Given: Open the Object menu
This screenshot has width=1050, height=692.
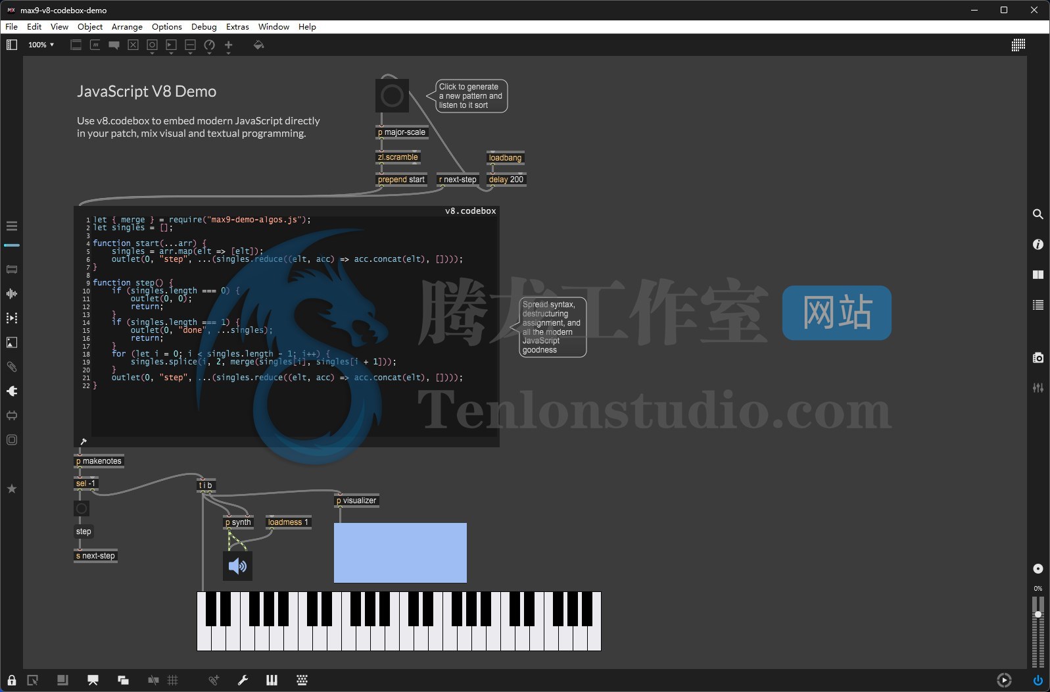Looking at the screenshot, I should (90, 27).
